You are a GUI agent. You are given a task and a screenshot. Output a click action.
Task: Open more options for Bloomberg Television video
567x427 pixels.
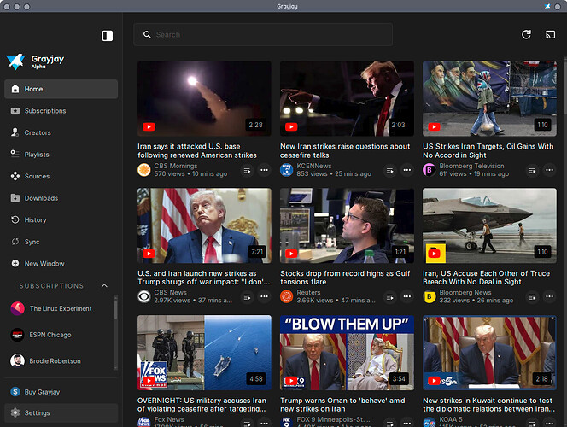550,170
